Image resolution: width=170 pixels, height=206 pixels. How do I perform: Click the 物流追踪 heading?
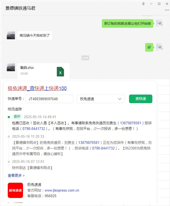pyautogui.click(x=15, y=109)
